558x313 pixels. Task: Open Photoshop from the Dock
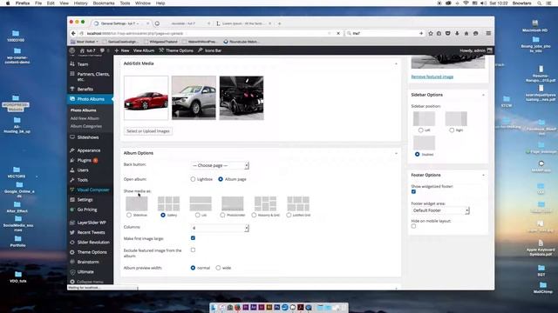(277, 307)
